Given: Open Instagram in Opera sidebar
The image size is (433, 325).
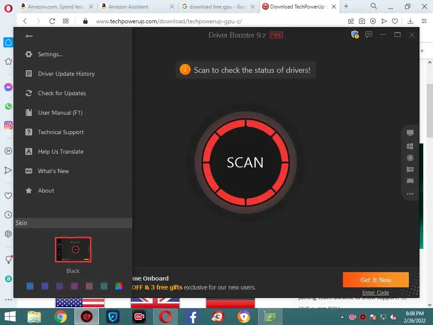Looking at the screenshot, I should [8, 125].
